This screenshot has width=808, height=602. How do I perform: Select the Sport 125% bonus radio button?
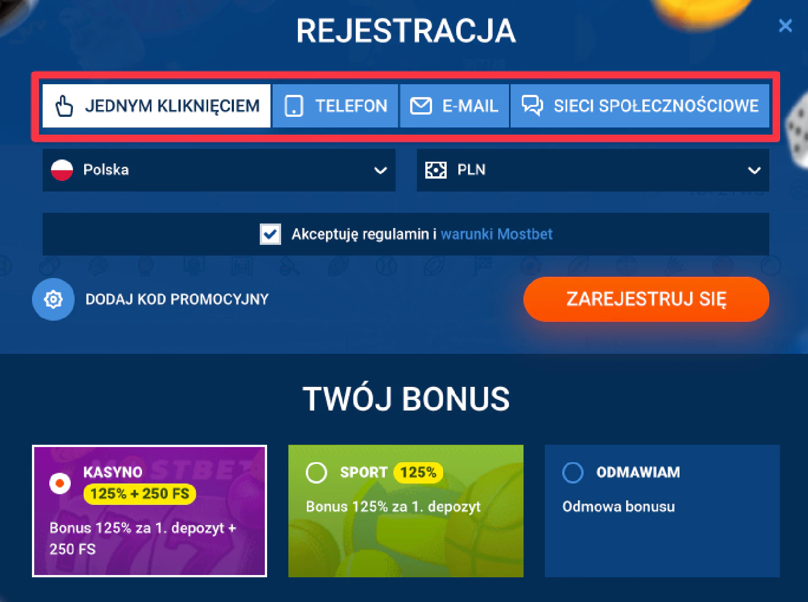coord(316,472)
